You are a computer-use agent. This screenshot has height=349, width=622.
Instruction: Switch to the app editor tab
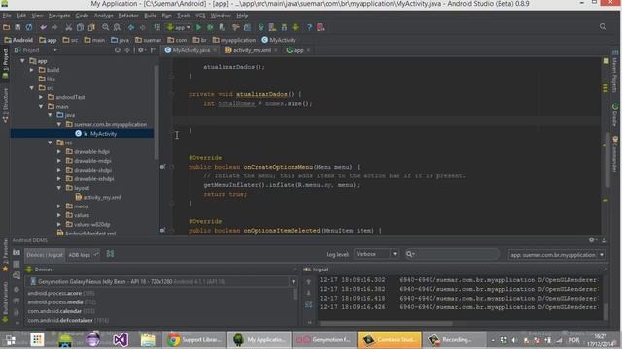click(298, 50)
